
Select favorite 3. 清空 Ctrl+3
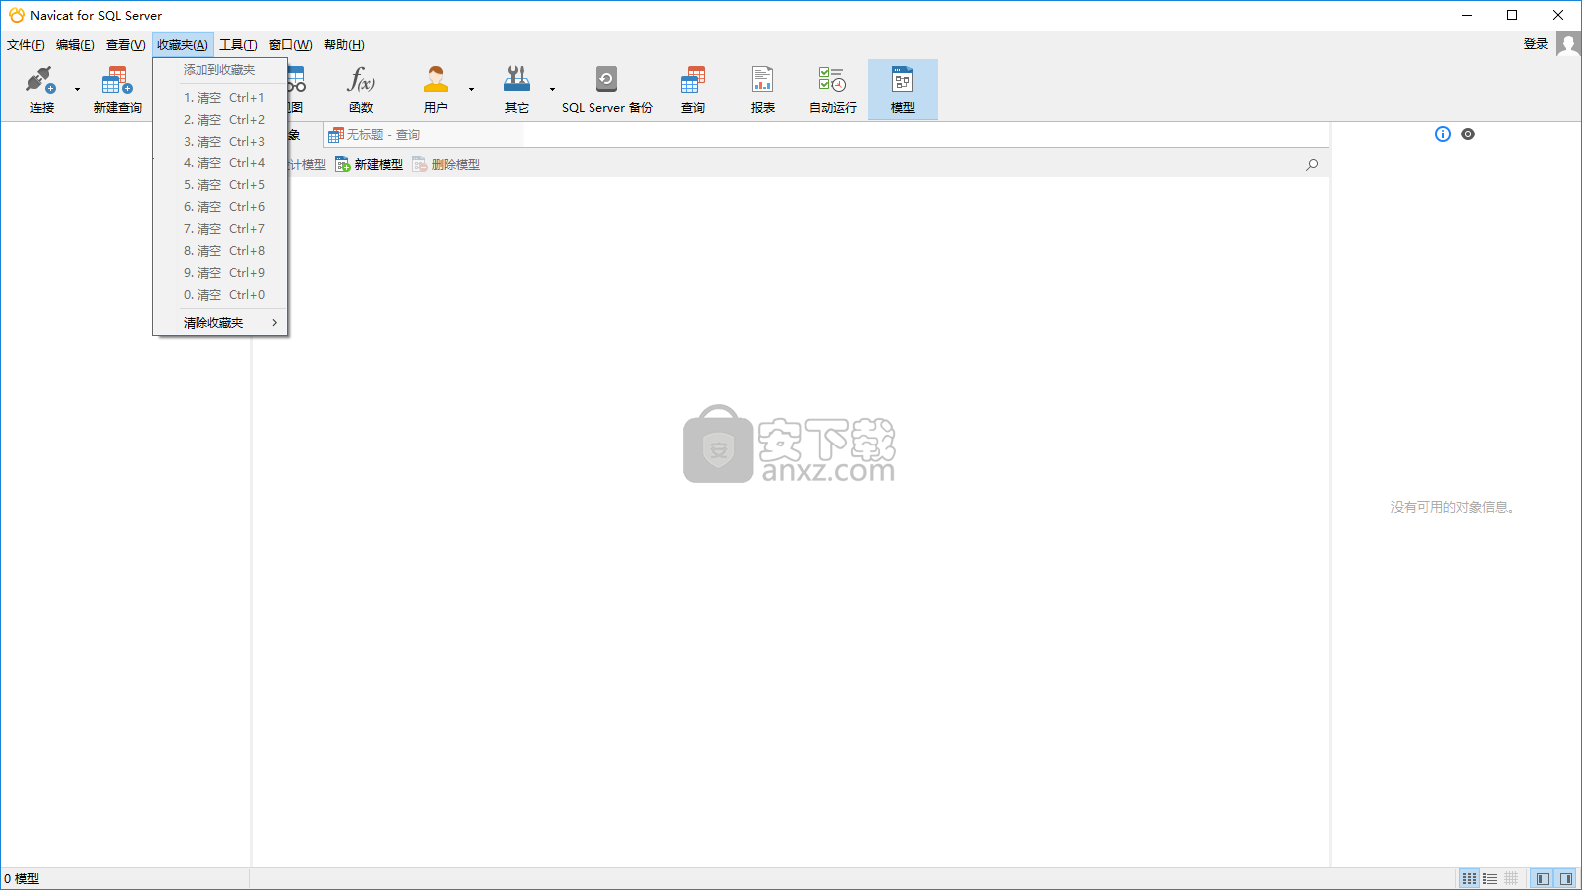tap(219, 142)
